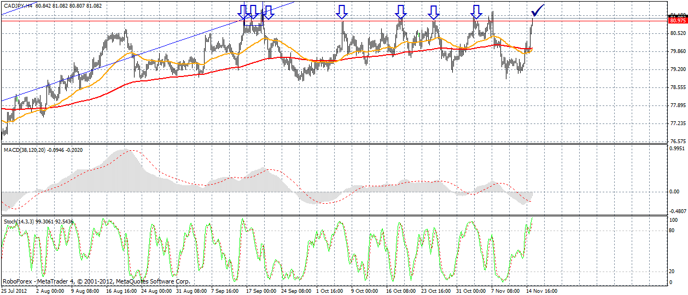
Task: Click the 7 Nov 08:00 time label
Action: coord(505,291)
